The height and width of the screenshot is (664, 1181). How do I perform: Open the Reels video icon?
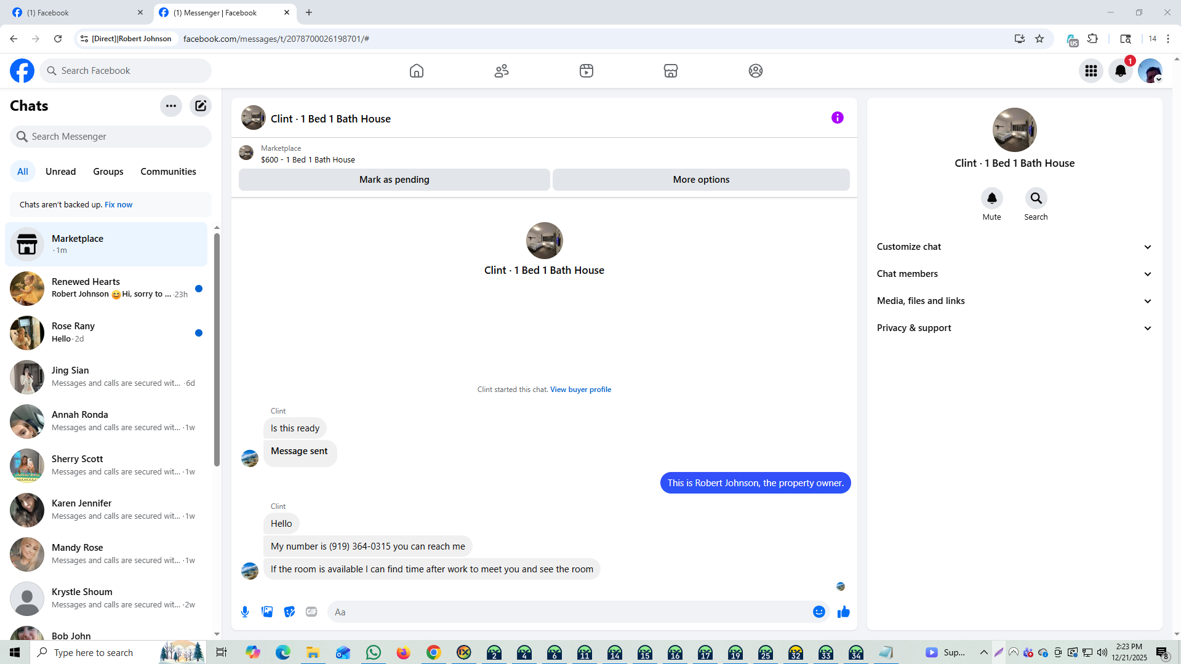(586, 71)
